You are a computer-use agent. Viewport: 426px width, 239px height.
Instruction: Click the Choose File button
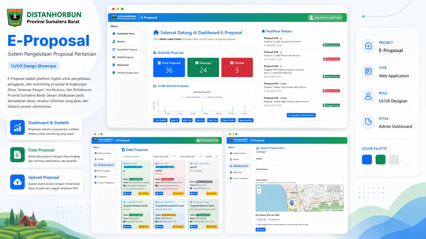(x=261, y=219)
